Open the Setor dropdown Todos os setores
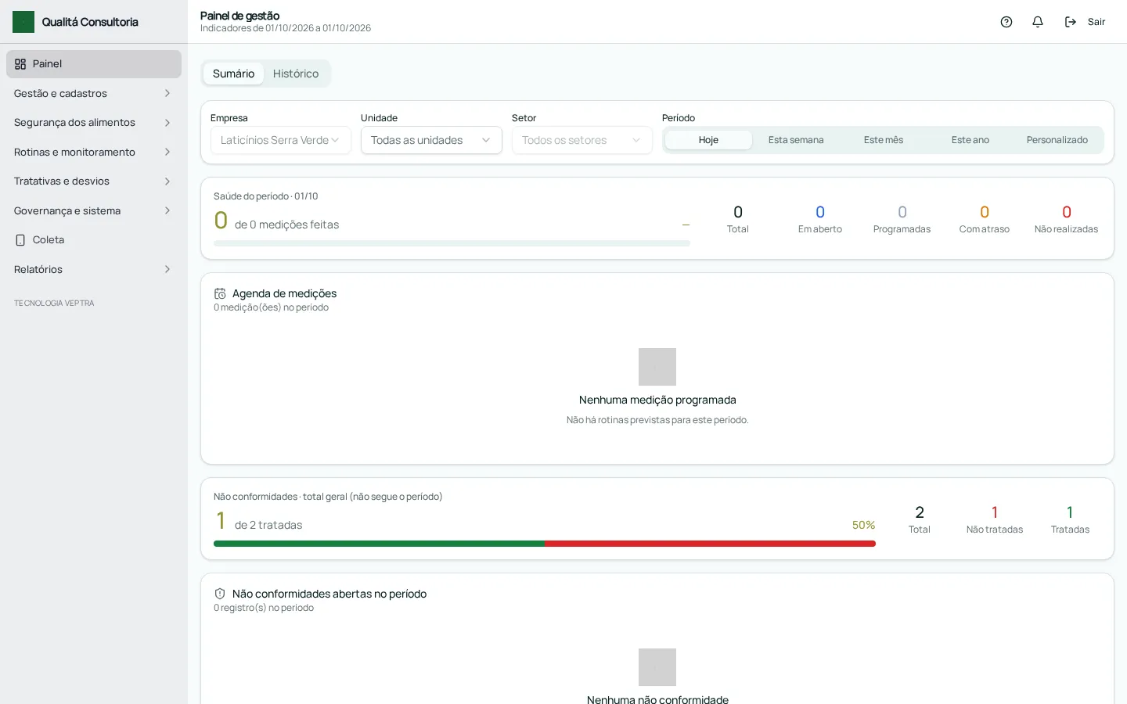Image resolution: width=1127 pixels, height=704 pixels. click(x=582, y=140)
